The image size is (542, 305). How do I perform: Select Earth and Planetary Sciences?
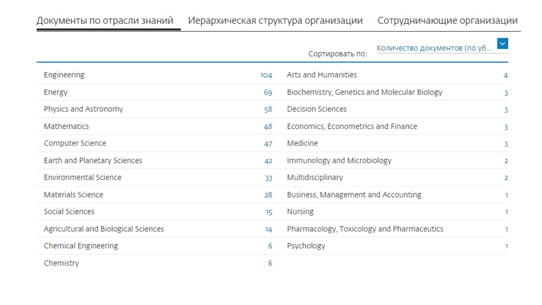click(93, 161)
